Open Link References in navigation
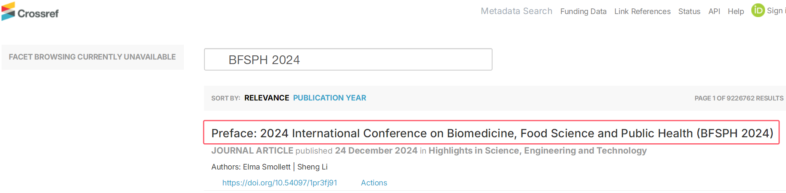This screenshot has width=786, height=193. [x=642, y=11]
